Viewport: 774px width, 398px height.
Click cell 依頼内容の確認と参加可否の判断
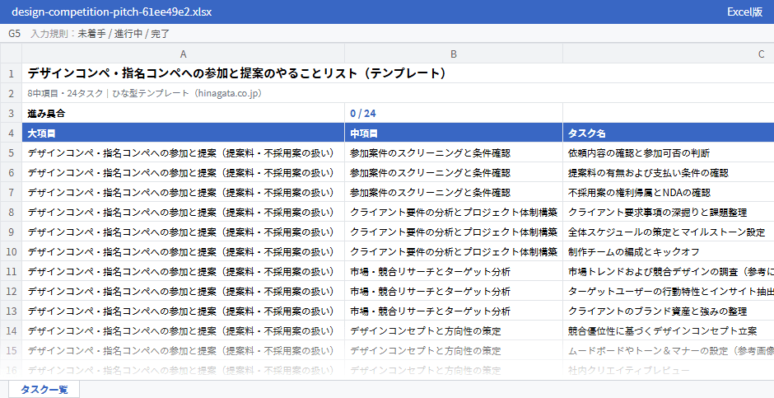pyautogui.click(x=669, y=152)
